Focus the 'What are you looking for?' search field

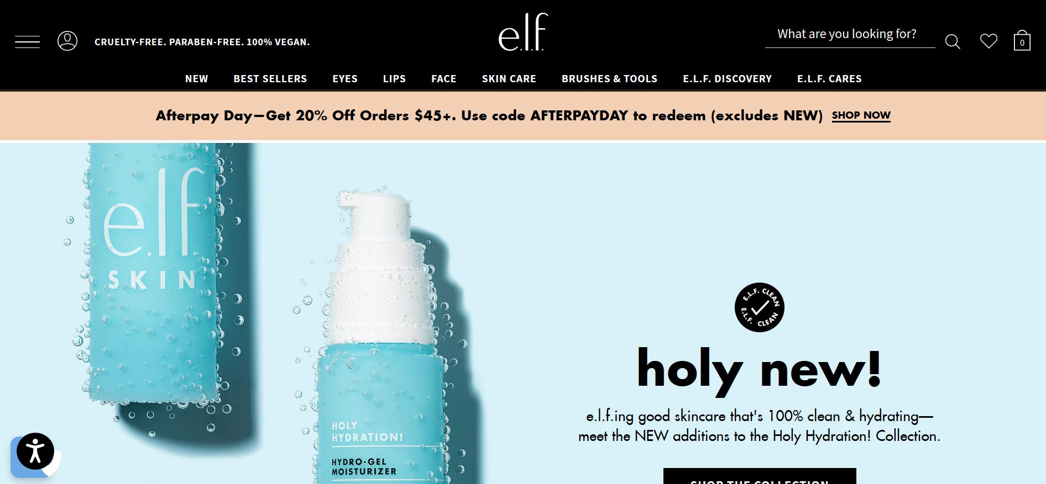pos(850,35)
